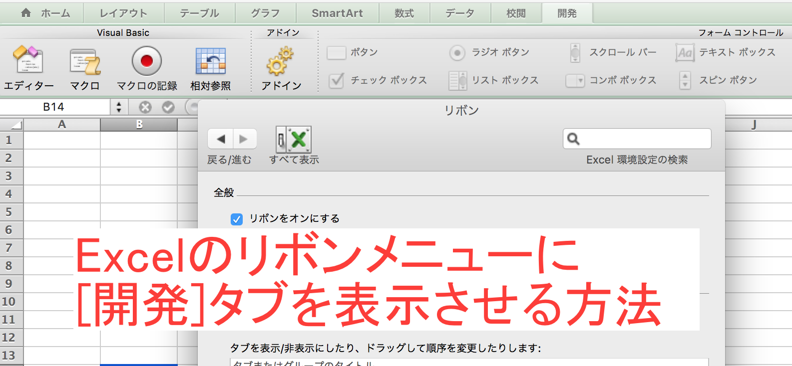Toggle 相対参照 icon in ribbon

click(210, 61)
